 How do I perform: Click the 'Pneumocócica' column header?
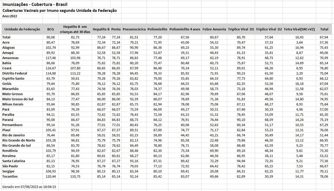[134, 29]
